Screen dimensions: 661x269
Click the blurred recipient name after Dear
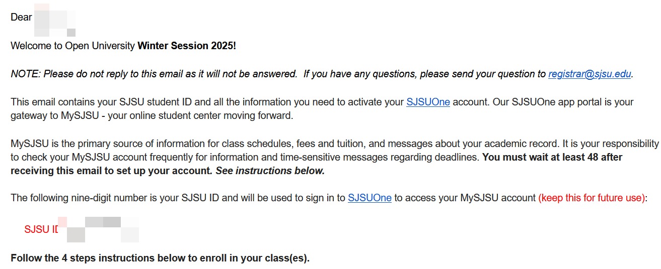coord(54,20)
